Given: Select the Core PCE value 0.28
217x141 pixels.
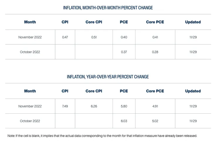Looking at the screenshot, I should (155, 52).
